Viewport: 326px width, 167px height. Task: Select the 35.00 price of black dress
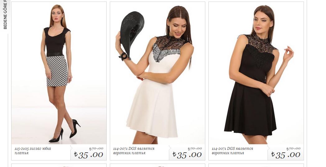click(x=286, y=155)
